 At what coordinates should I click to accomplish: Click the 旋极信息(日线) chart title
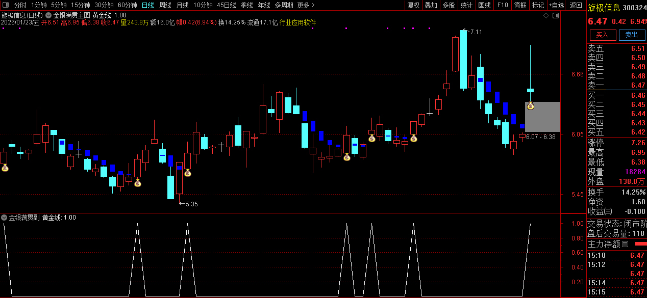22,15
